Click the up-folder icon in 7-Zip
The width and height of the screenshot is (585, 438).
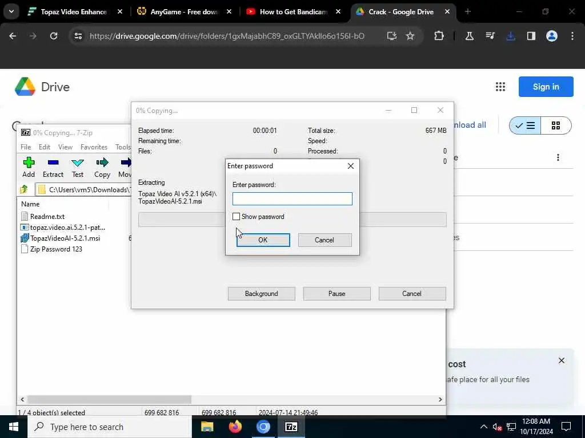24,189
